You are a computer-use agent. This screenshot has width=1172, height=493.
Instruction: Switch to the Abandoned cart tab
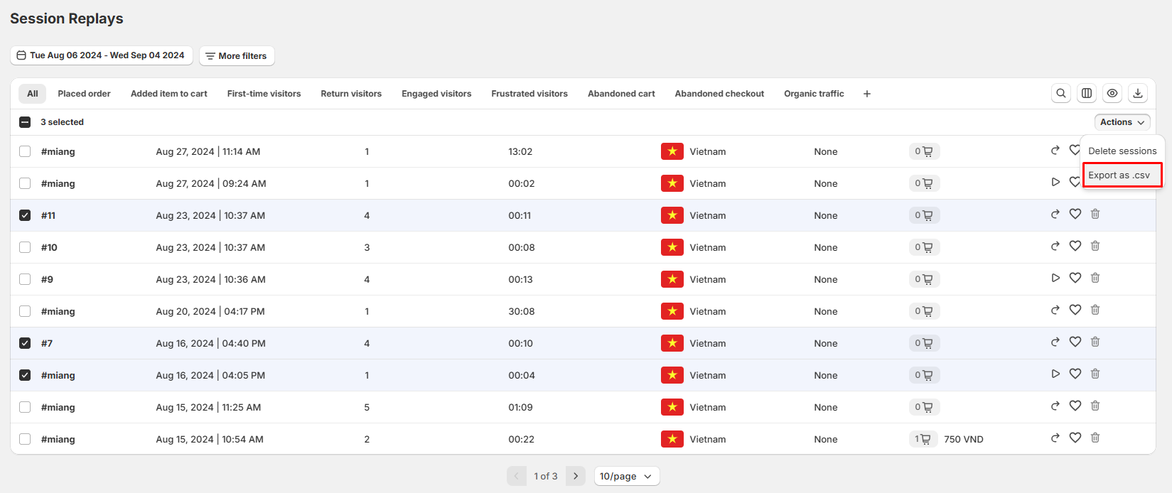pos(621,94)
